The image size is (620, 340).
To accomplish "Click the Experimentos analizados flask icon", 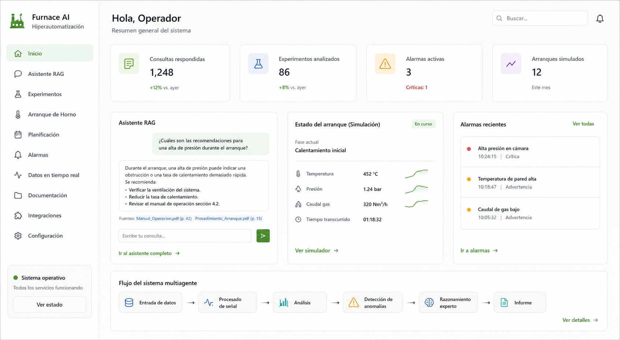I will pos(258,64).
